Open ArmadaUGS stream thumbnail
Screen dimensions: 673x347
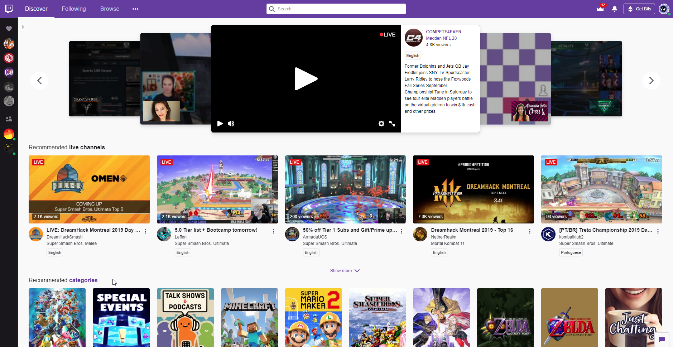pos(345,189)
